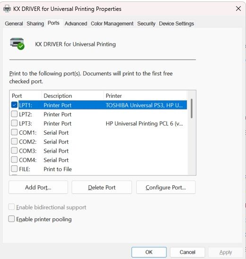Enable printer pooling checkbox

coord(11,219)
